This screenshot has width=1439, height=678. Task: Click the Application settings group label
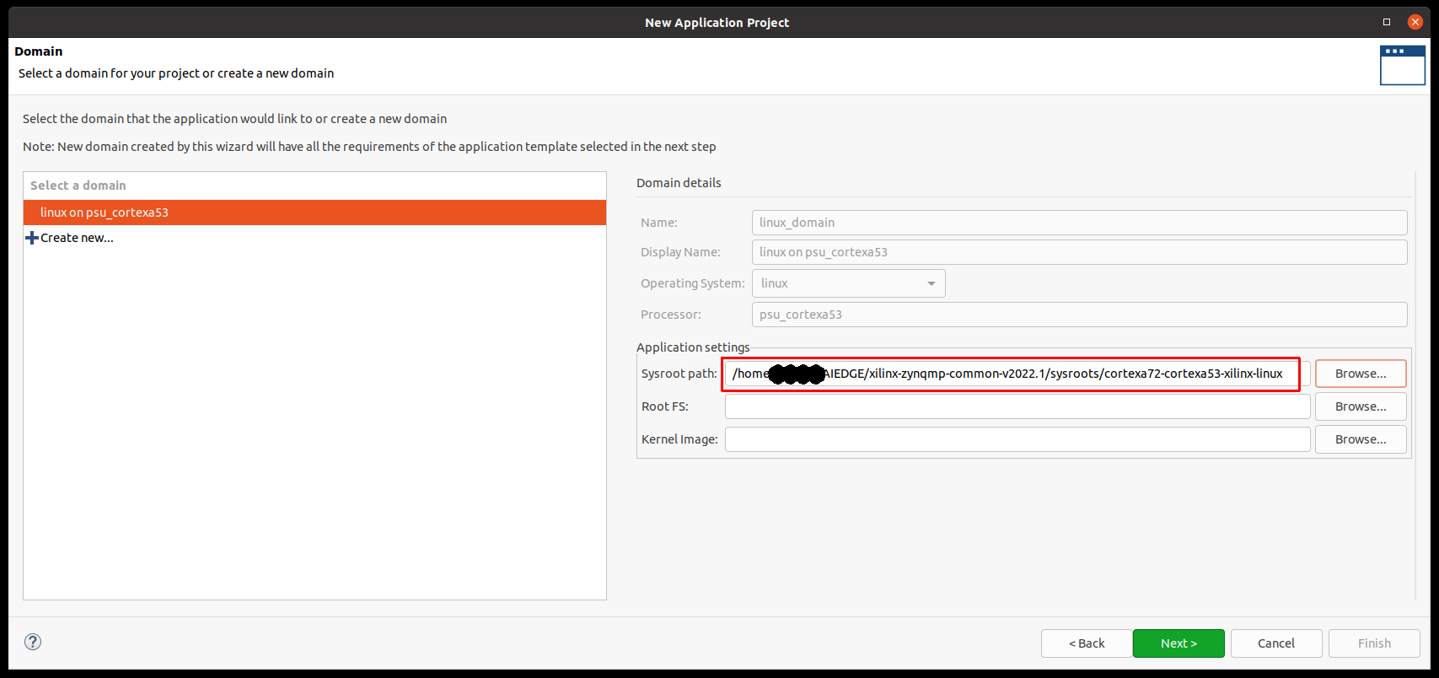click(x=693, y=347)
